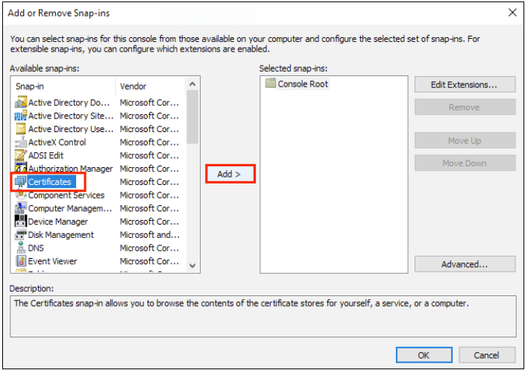This screenshot has height=370, width=525.
Task: Click the Description text box
Action: pos(262,316)
